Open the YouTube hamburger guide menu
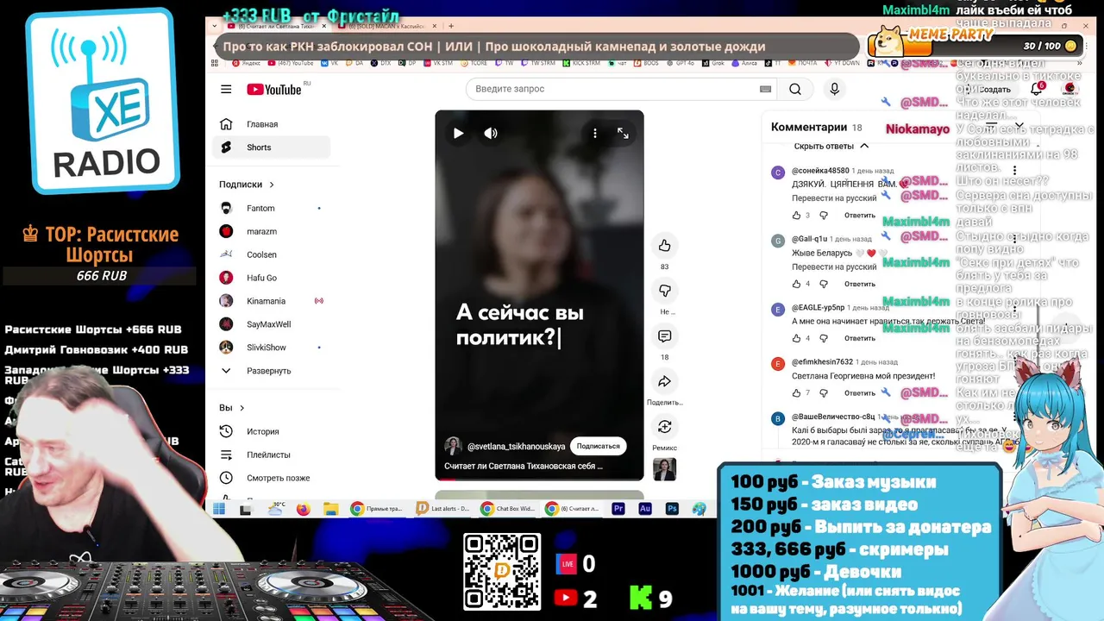 coord(226,89)
